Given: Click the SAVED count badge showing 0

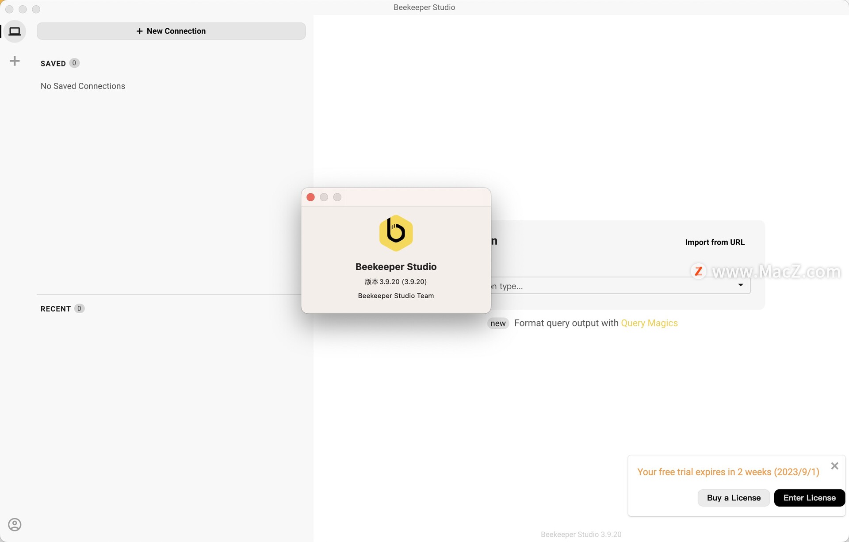Looking at the screenshot, I should pos(74,63).
